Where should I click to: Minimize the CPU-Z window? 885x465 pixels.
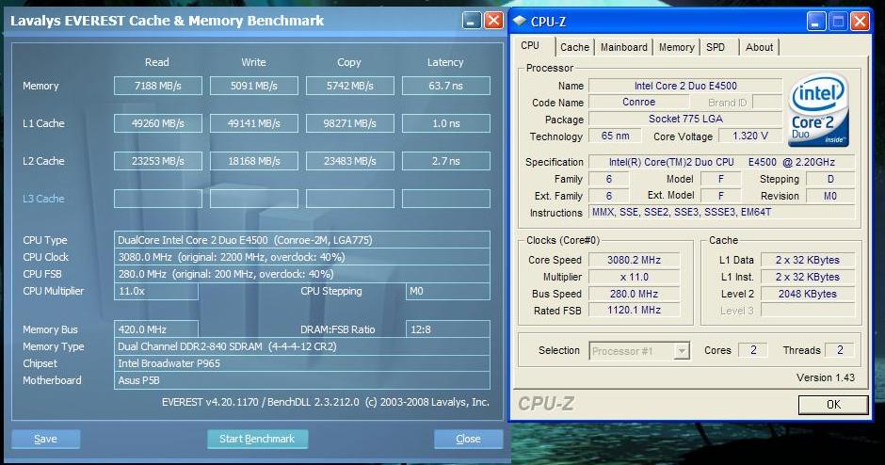(x=815, y=22)
